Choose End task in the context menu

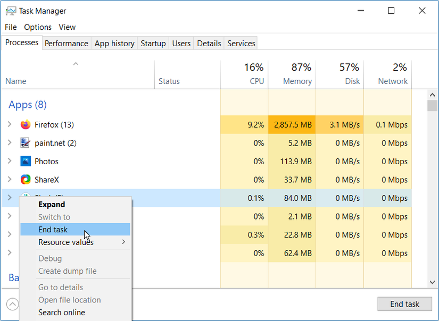pos(76,229)
